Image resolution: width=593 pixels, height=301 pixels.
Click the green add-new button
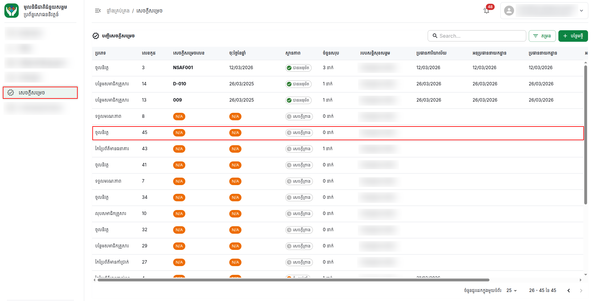(573, 36)
